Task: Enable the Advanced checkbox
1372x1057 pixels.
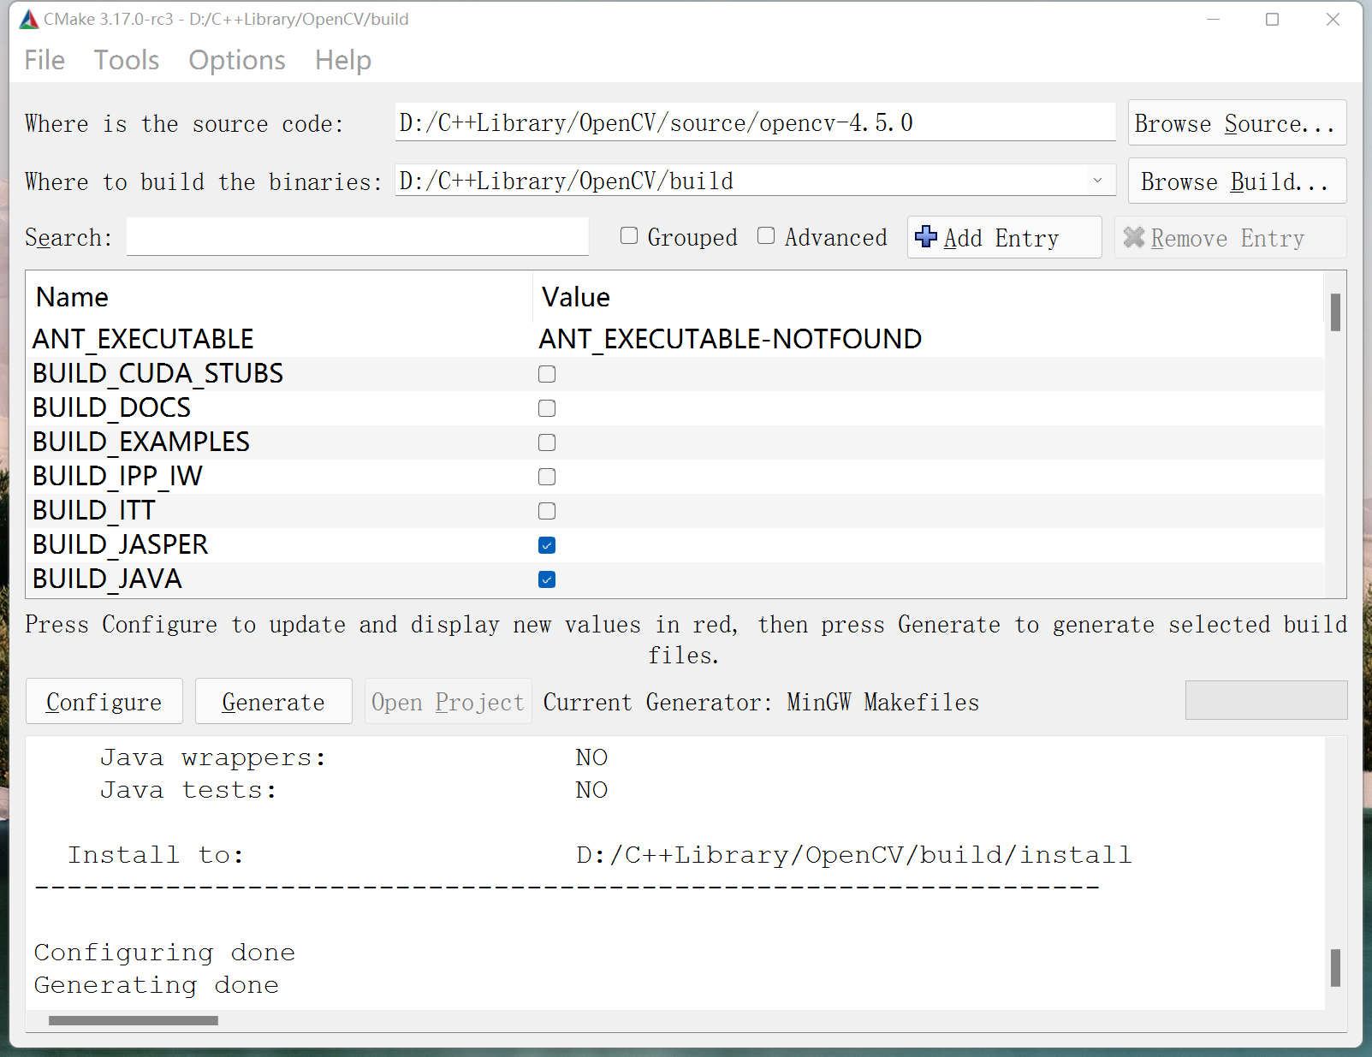Action: (x=766, y=236)
